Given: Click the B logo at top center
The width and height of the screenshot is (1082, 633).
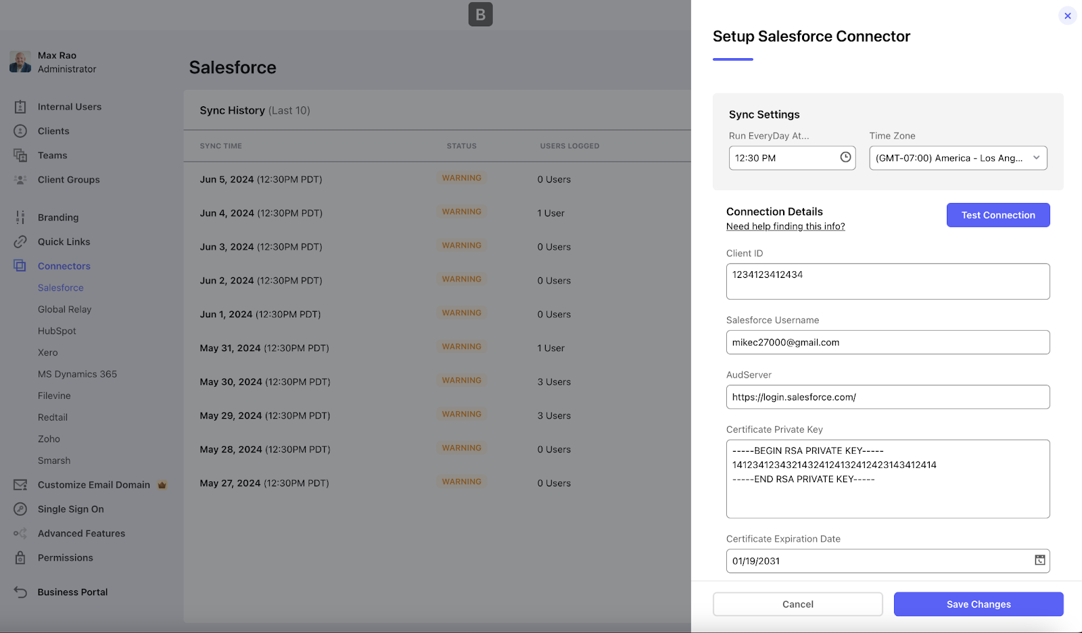Looking at the screenshot, I should (481, 14).
